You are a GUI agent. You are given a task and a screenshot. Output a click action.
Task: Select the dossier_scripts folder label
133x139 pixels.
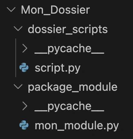tap(68, 29)
